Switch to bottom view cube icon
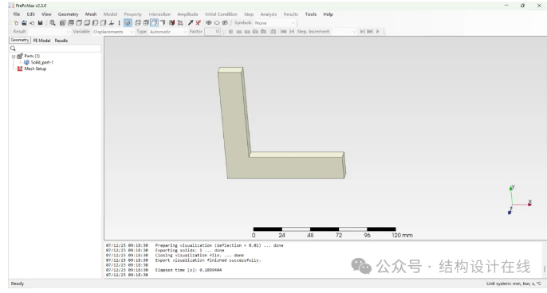The height and width of the screenshot is (293, 547). coord(87,23)
